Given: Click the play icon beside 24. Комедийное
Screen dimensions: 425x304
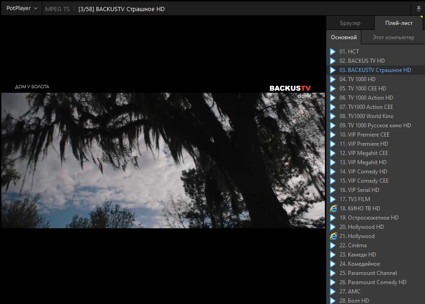Looking at the screenshot, I should pyautogui.click(x=333, y=263).
